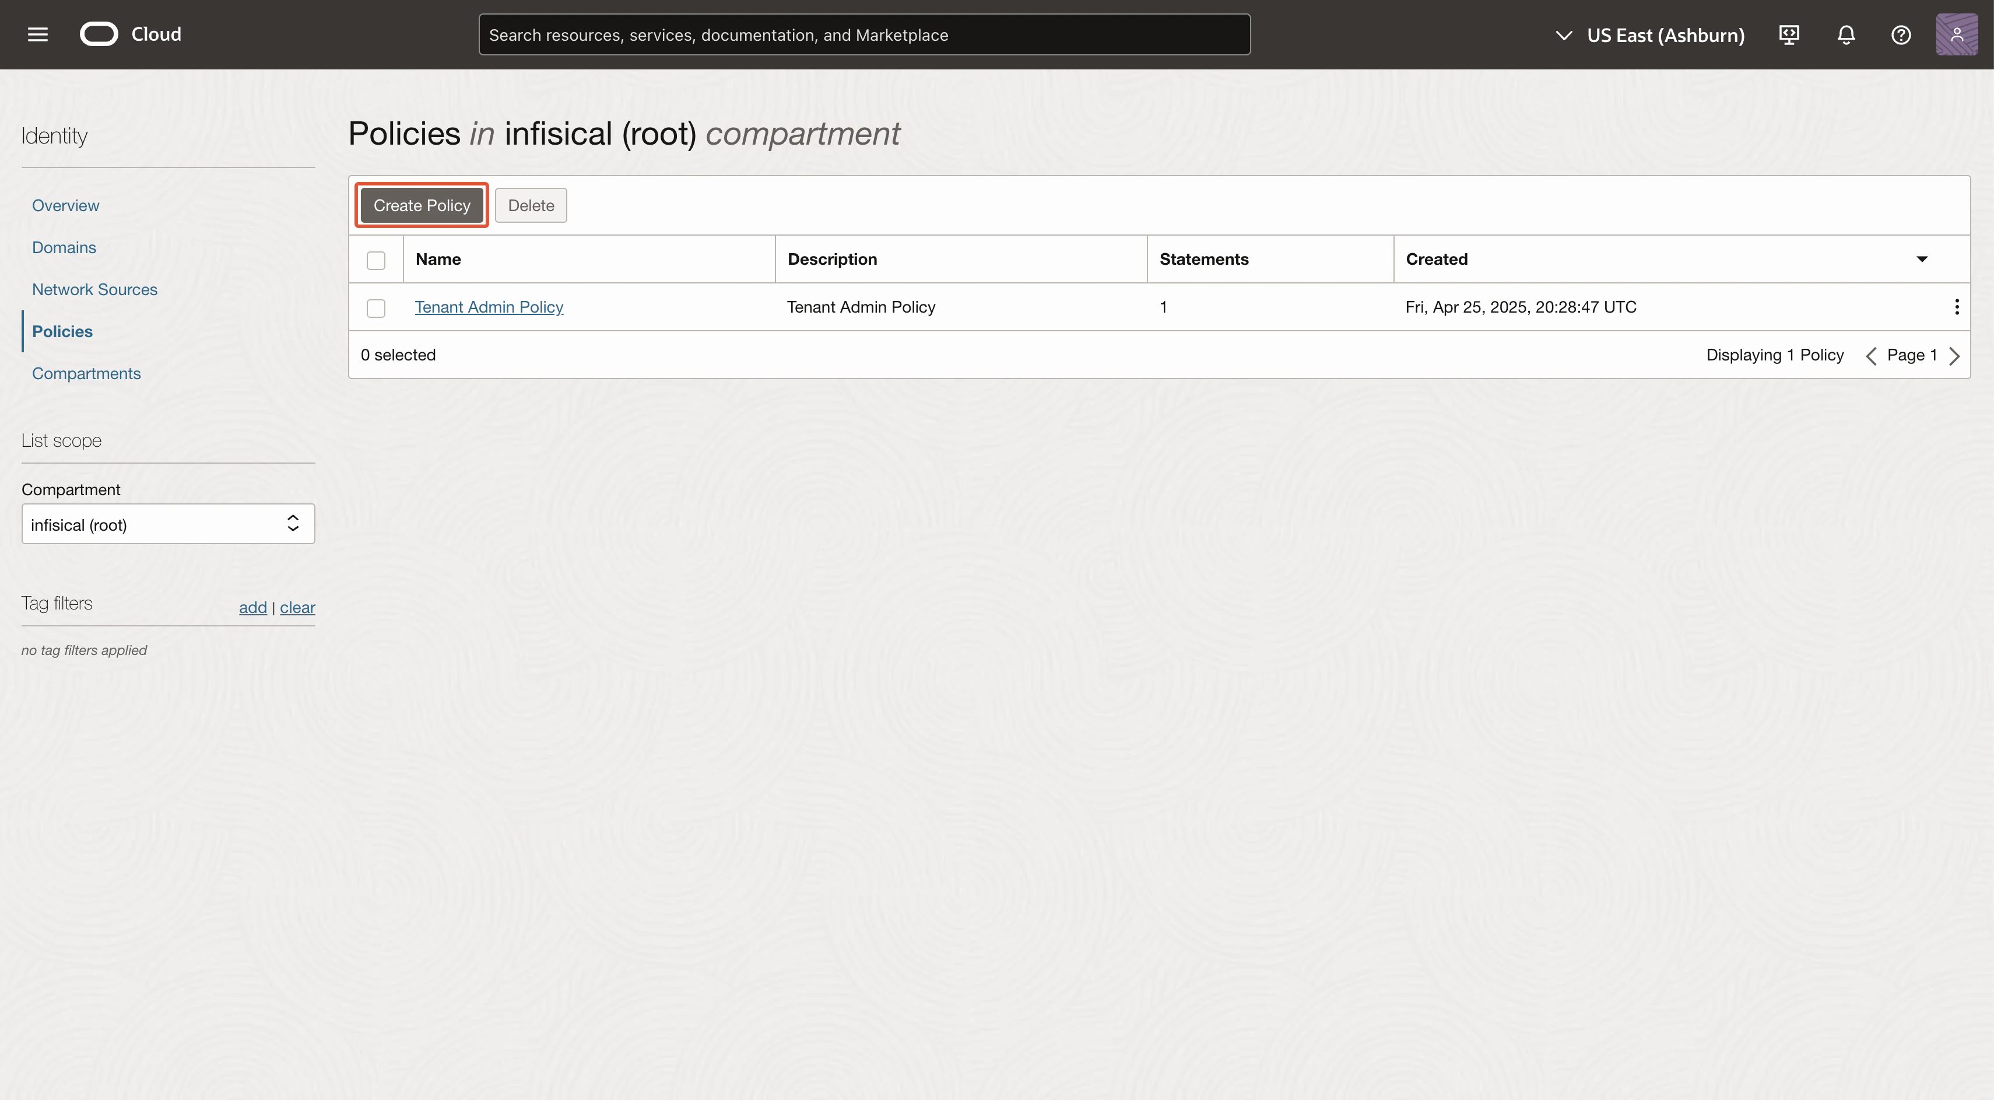Go to the previous page arrow

point(1871,355)
